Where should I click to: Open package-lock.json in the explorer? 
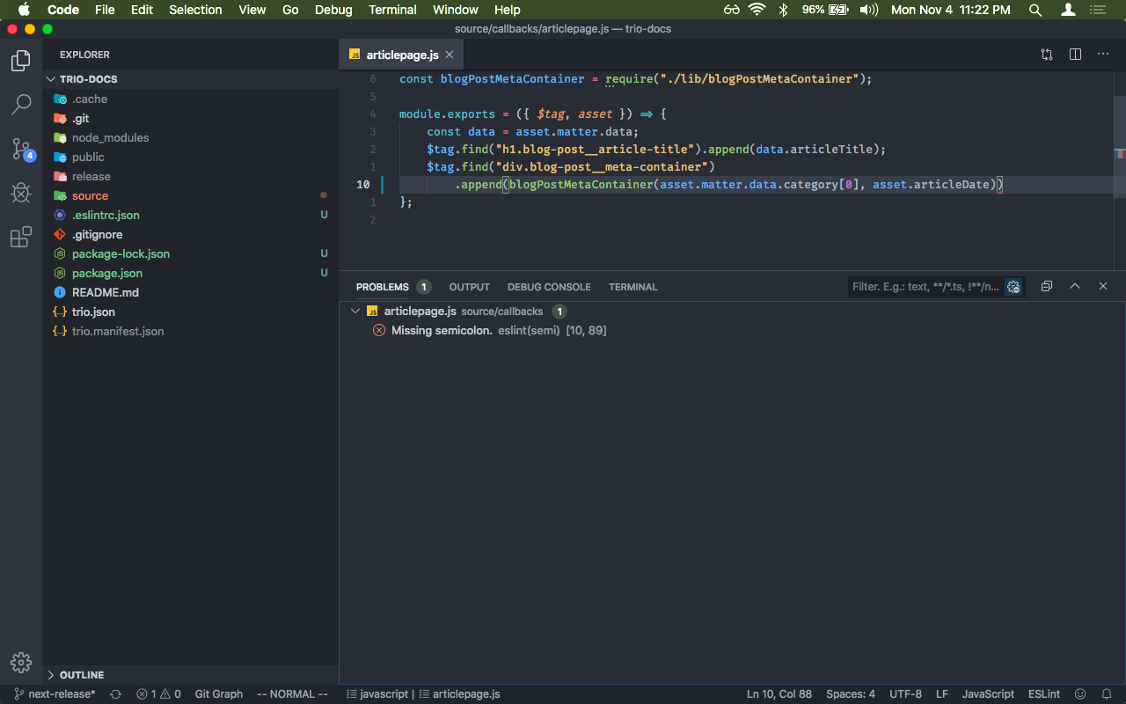coord(190,254)
